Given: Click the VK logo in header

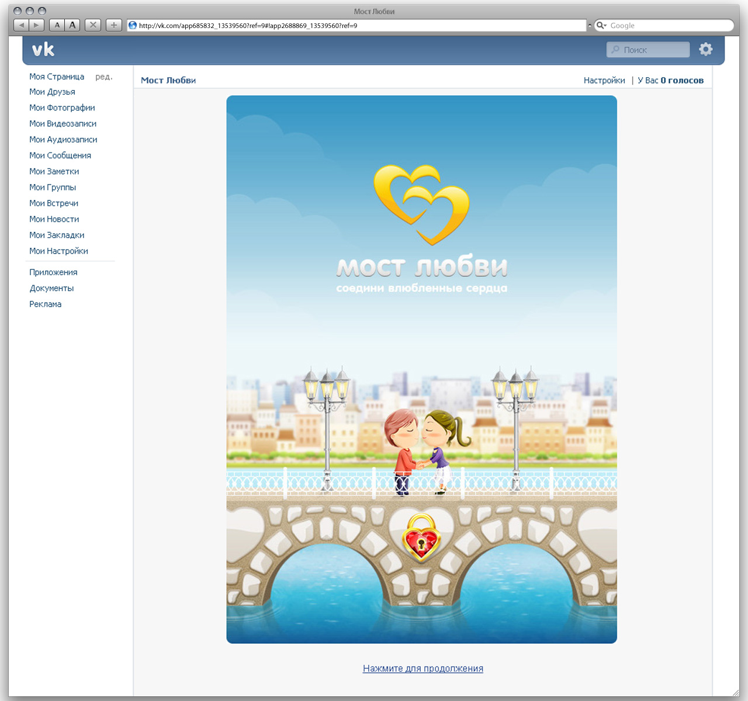Looking at the screenshot, I should point(43,50).
